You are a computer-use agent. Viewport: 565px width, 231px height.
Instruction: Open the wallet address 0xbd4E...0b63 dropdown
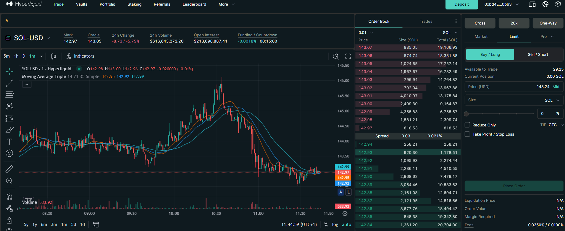click(x=501, y=4)
